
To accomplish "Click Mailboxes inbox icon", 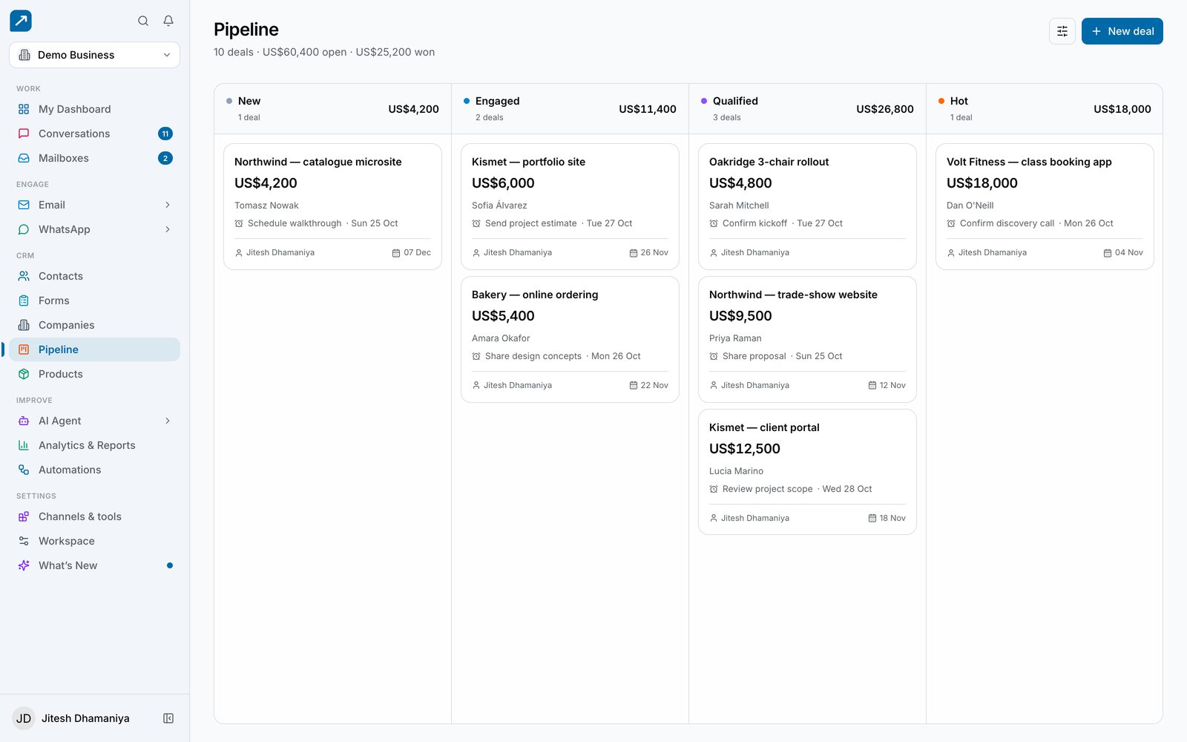I will tap(24, 158).
